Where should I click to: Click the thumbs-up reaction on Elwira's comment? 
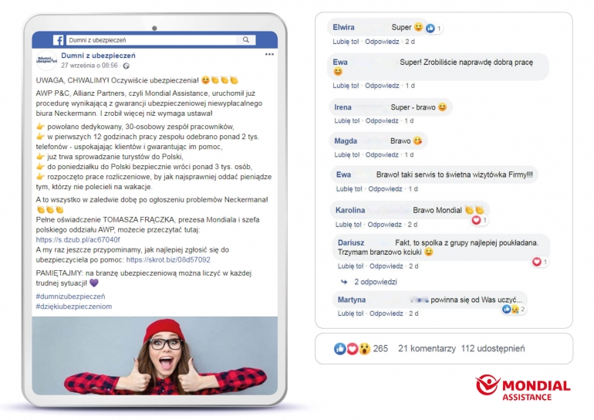coord(430,28)
